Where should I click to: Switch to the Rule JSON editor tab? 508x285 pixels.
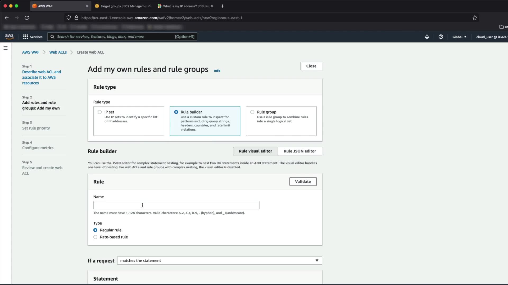pos(300,151)
